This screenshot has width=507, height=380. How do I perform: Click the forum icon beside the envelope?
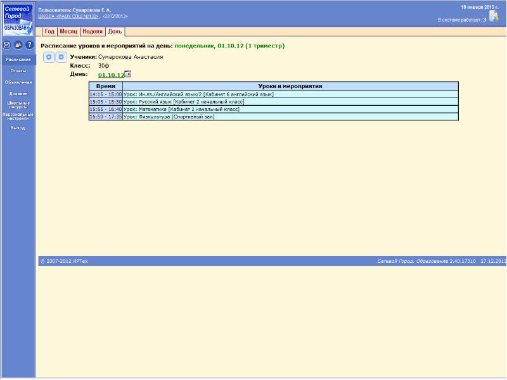pos(18,45)
